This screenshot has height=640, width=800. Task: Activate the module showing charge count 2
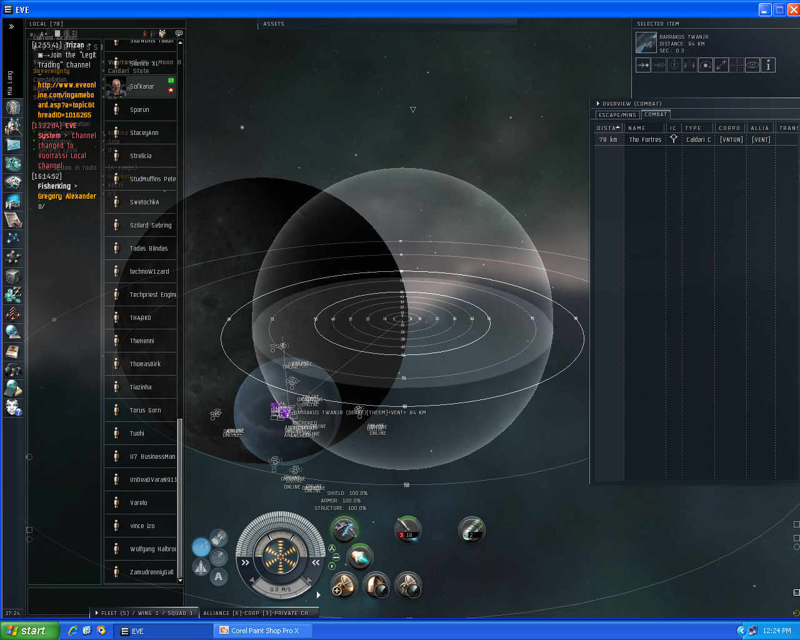pyautogui.click(x=472, y=529)
